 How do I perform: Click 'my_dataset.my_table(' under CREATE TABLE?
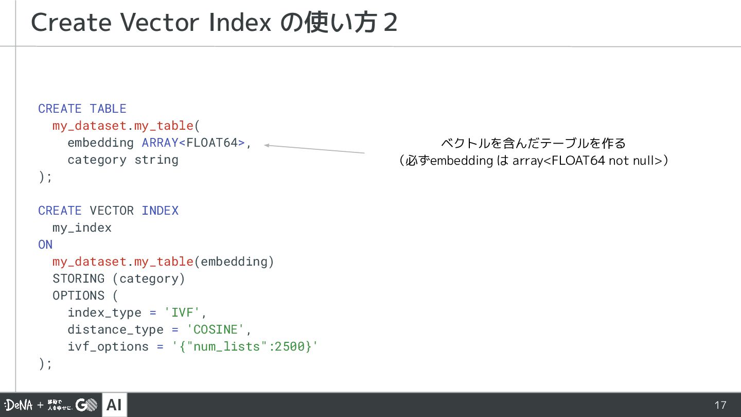(x=126, y=126)
